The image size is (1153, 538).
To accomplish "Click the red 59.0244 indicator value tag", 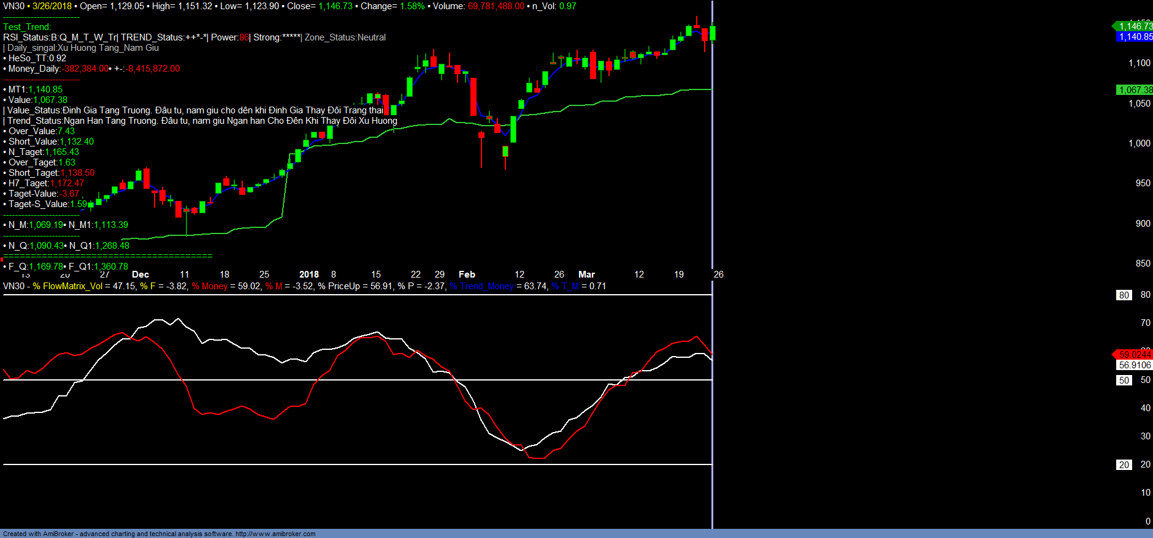I will 1134,355.
